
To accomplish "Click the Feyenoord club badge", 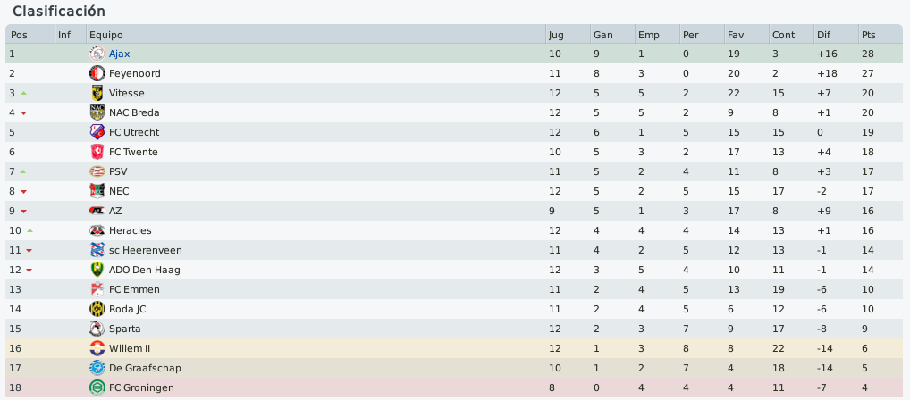I will pyautogui.click(x=97, y=73).
